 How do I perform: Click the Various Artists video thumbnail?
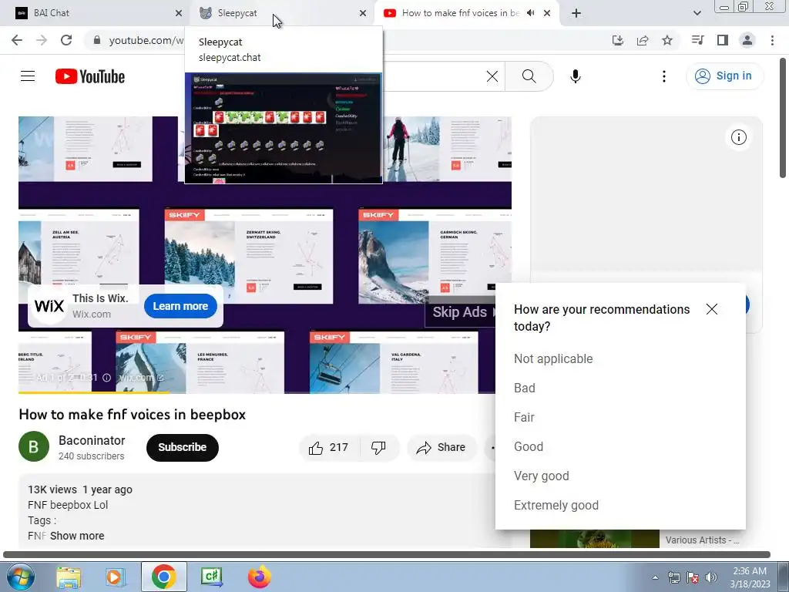(594, 539)
